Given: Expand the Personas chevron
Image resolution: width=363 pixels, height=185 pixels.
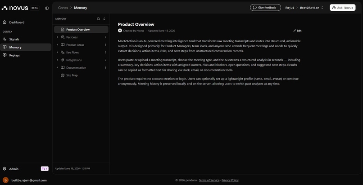Looking at the screenshot, I should coord(57,37).
